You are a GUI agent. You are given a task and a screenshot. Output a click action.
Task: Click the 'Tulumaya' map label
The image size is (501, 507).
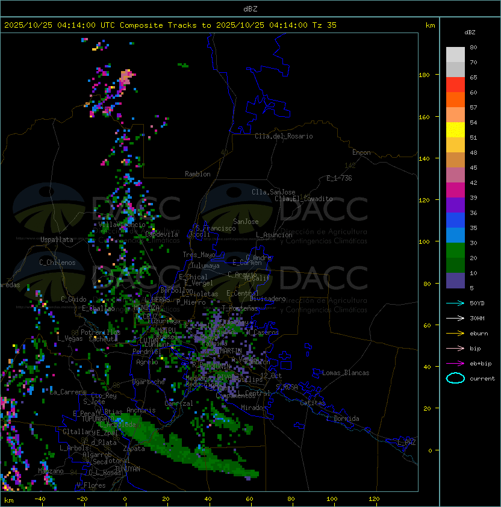pyautogui.click(x=205, y=266)
